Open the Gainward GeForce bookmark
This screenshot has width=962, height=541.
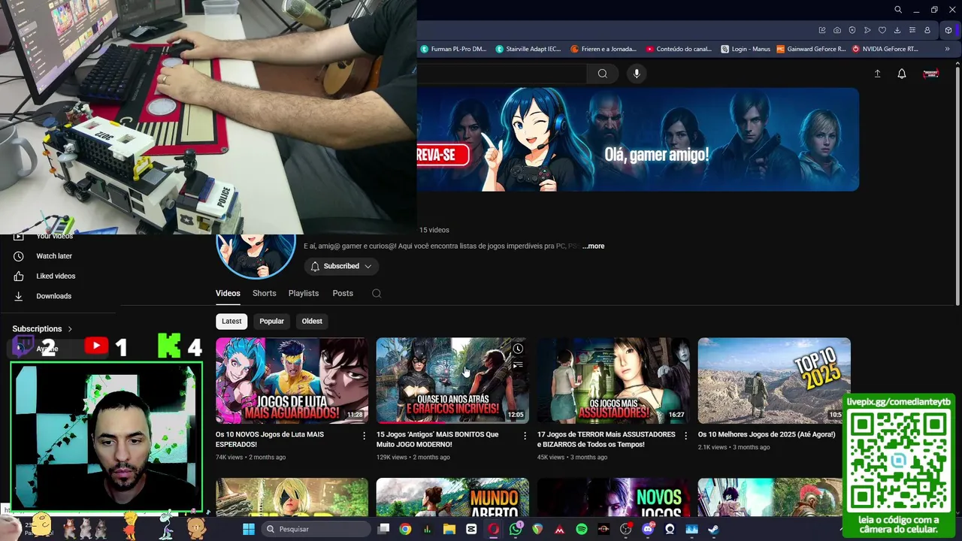point(811,49)
